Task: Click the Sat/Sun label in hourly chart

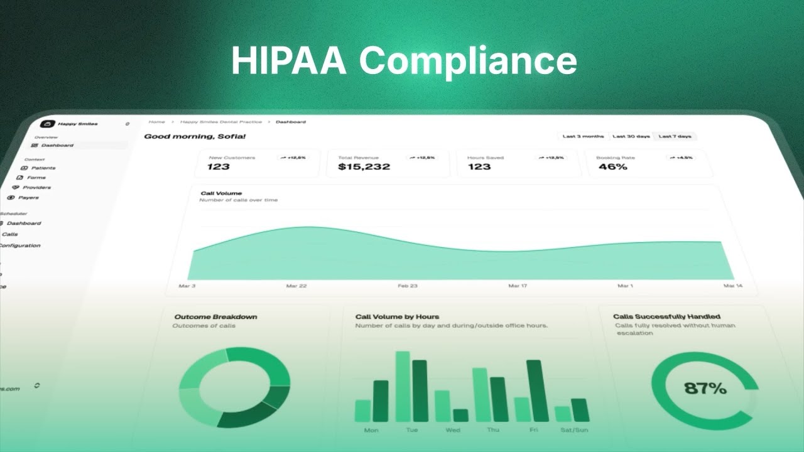Action: [574, 430]
